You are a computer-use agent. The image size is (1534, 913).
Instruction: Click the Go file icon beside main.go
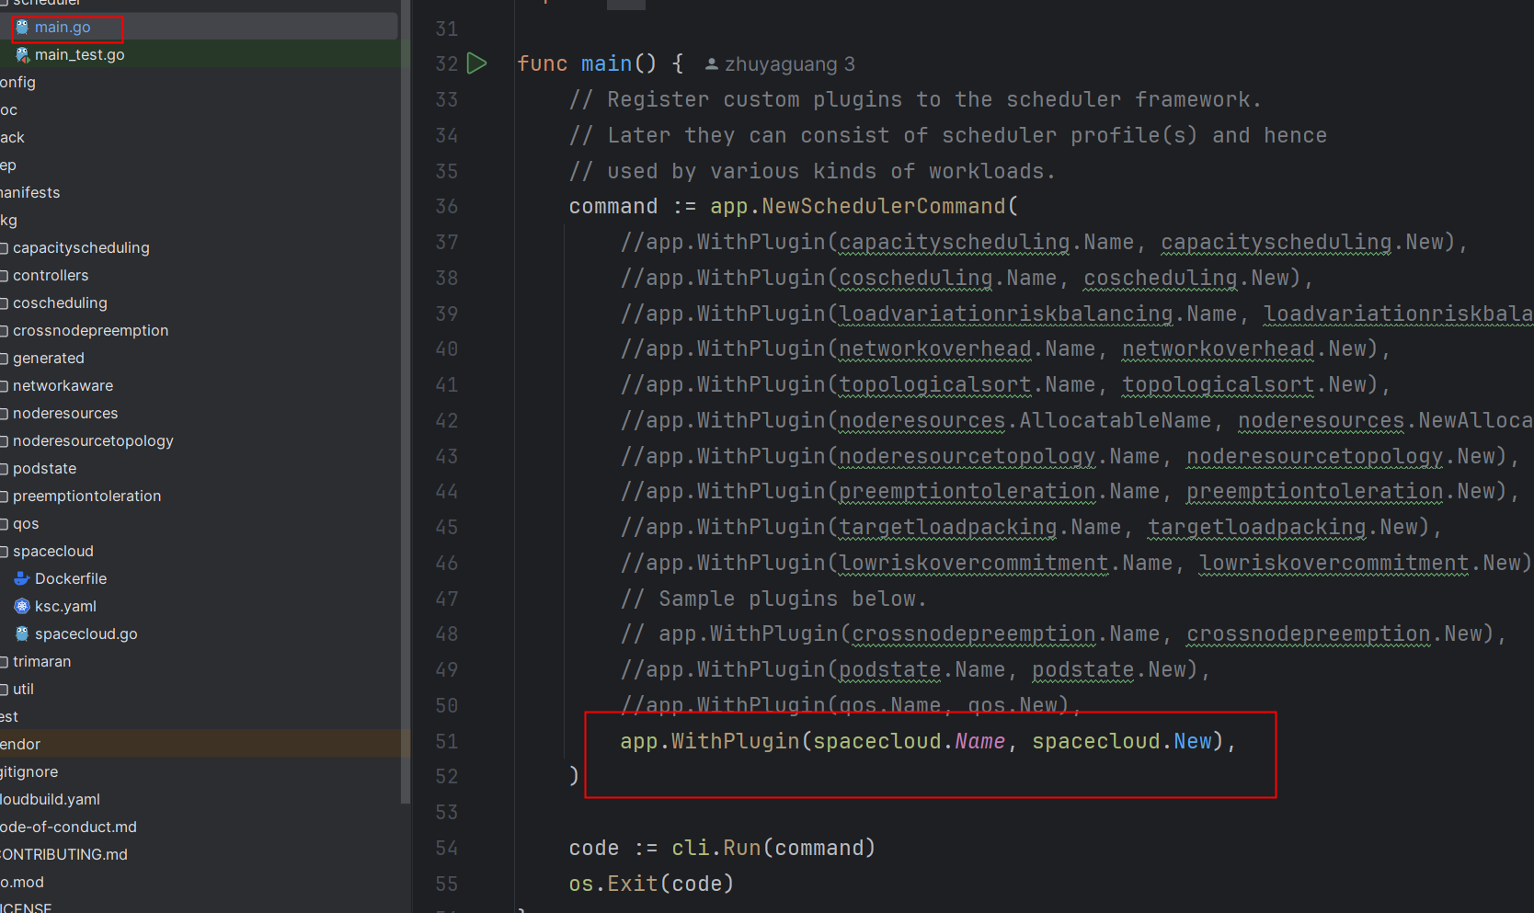22,28
